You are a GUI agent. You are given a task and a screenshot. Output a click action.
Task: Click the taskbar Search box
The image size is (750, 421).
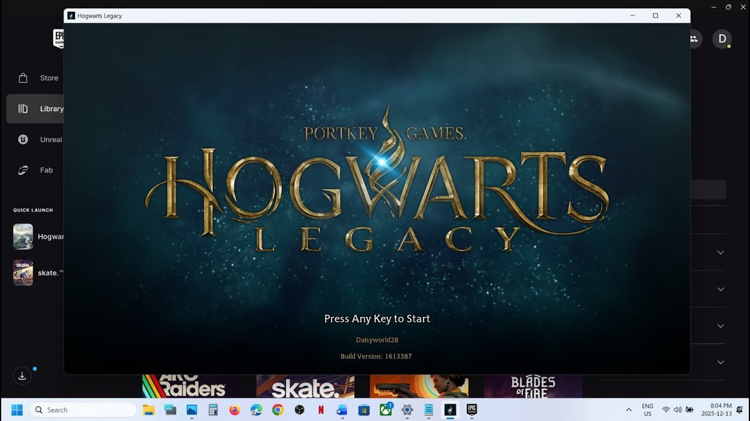click(x=83, y=410)
